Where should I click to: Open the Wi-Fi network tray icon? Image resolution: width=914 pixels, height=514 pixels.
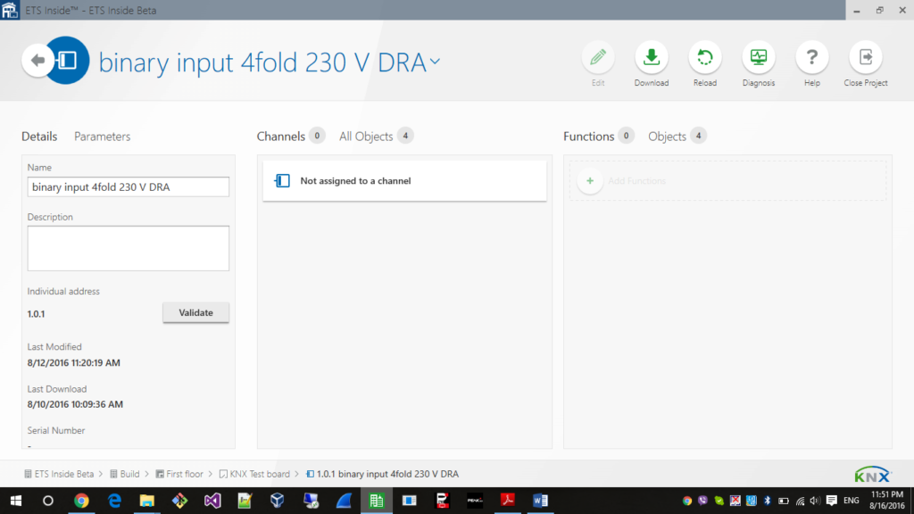tap(800, 501)
